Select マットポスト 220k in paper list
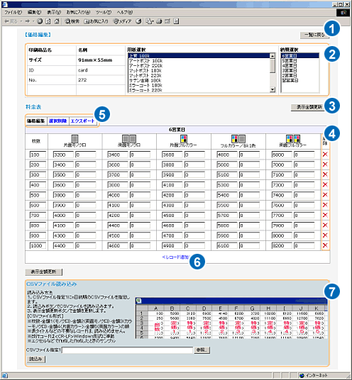 click(199, 76)
